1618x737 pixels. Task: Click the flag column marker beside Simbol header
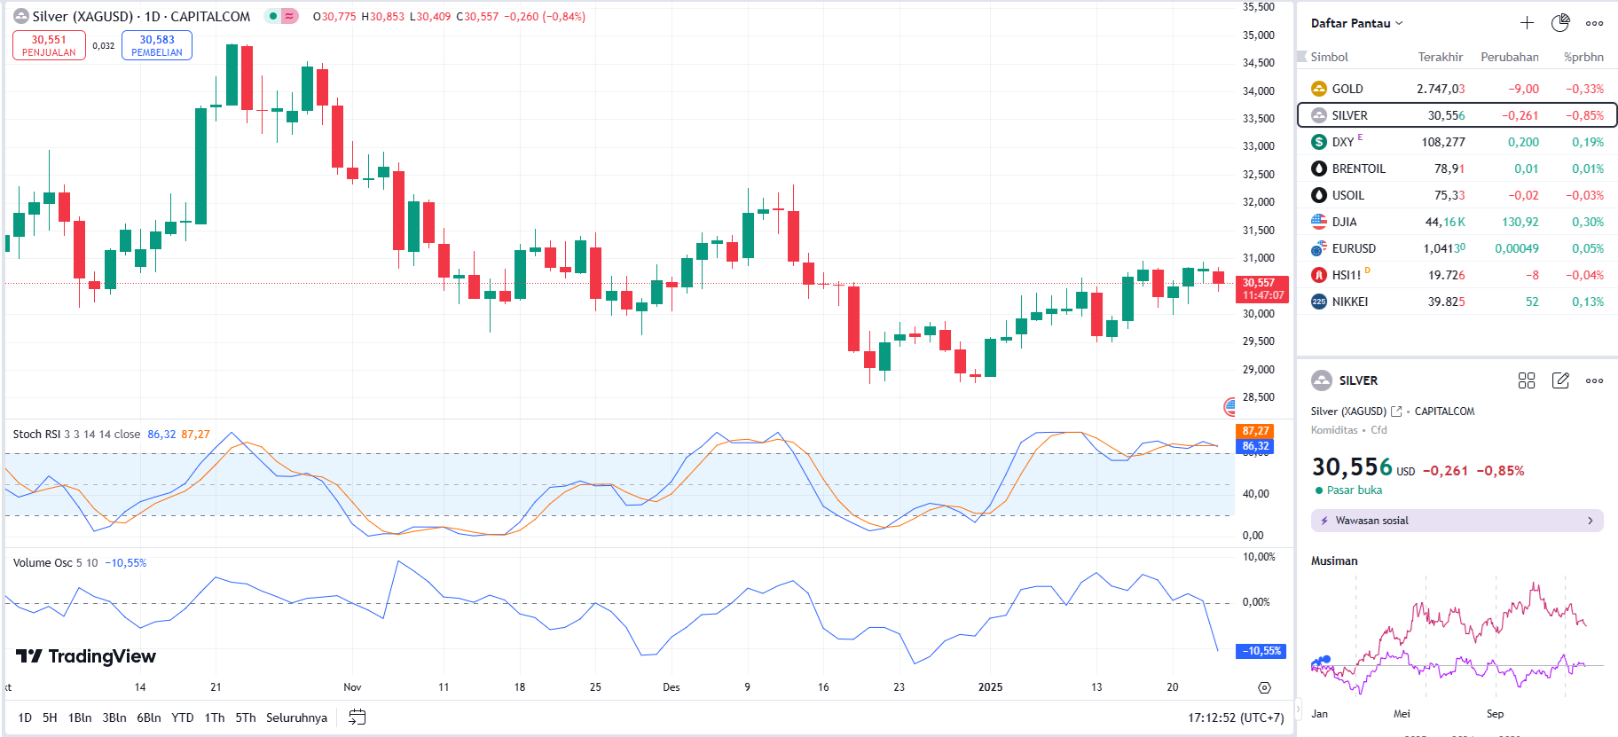1303,57
